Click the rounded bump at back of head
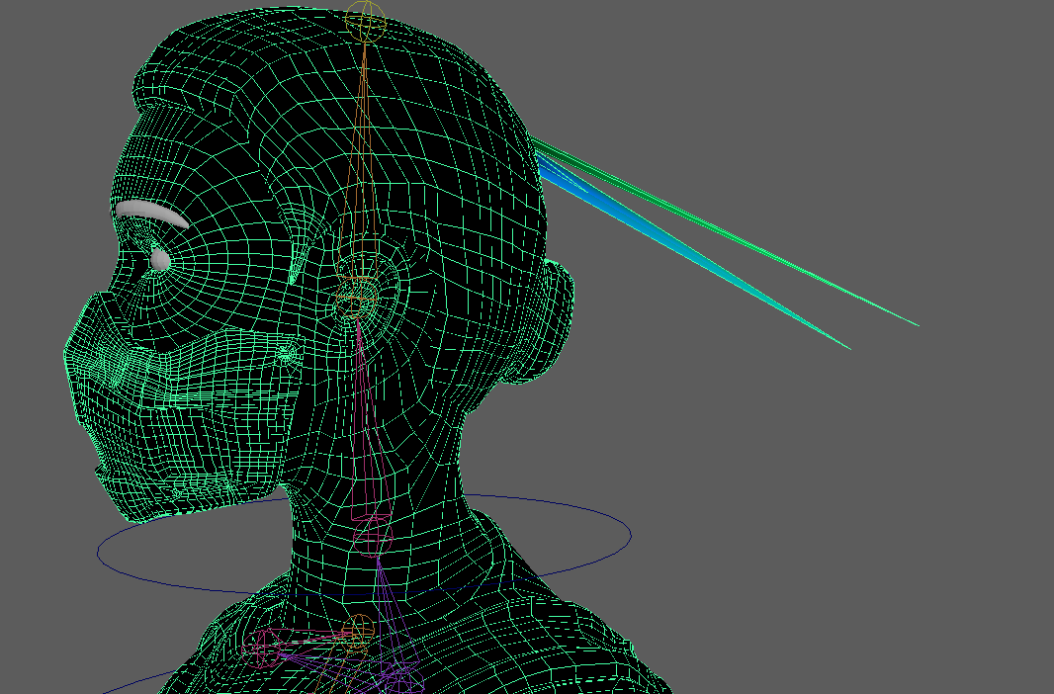 [x=550, y=316]
